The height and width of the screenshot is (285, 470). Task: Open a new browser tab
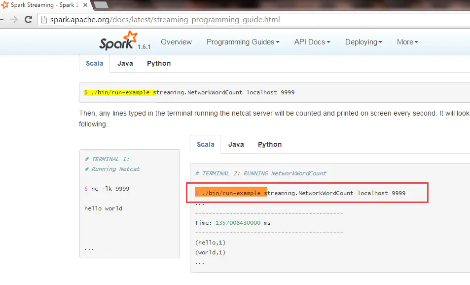point(101,5)
